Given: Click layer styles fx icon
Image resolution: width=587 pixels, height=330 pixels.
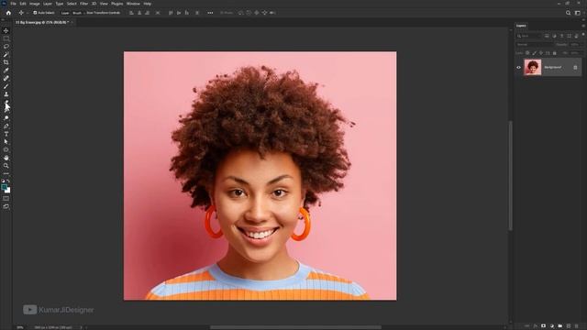Looking at the screenshot, I should (536, 326).
